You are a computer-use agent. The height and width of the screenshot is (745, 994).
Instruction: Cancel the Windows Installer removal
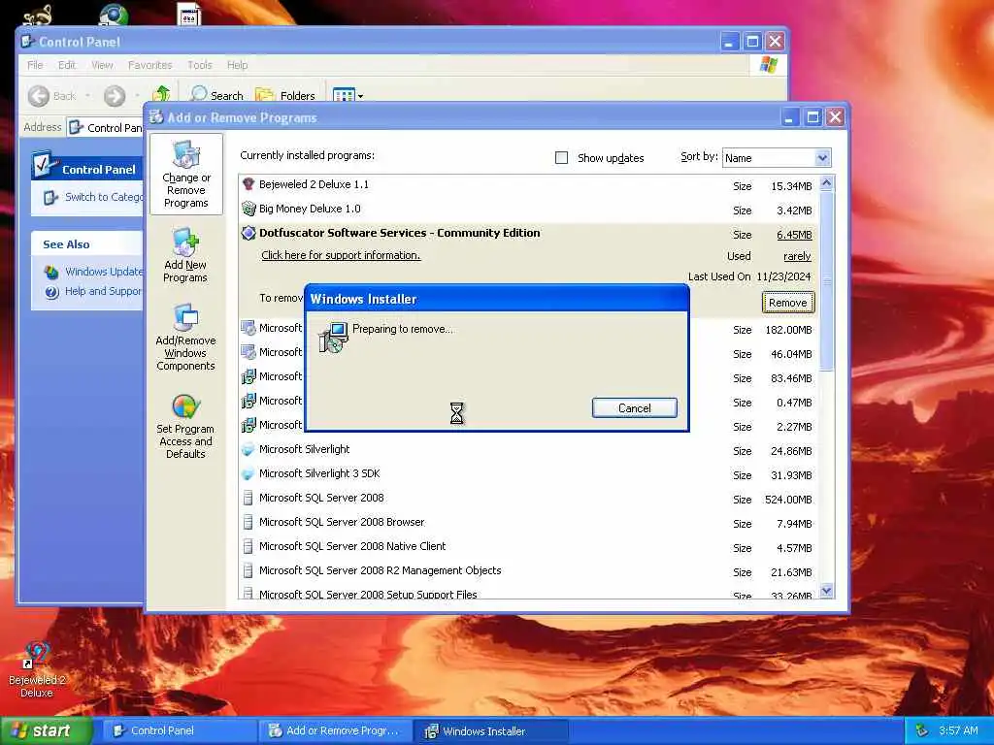pos(634,408)
